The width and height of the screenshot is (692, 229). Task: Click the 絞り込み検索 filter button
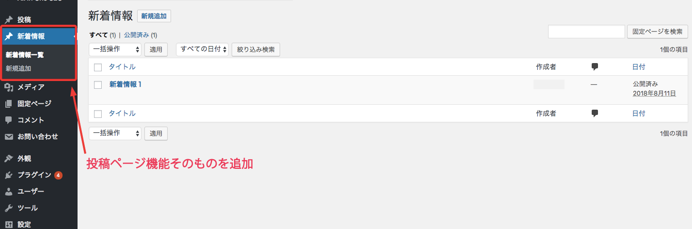coord(256,49)
